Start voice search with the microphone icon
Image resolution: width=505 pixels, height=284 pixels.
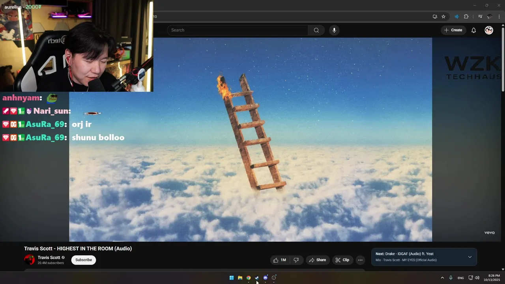(x=334, y=30)
